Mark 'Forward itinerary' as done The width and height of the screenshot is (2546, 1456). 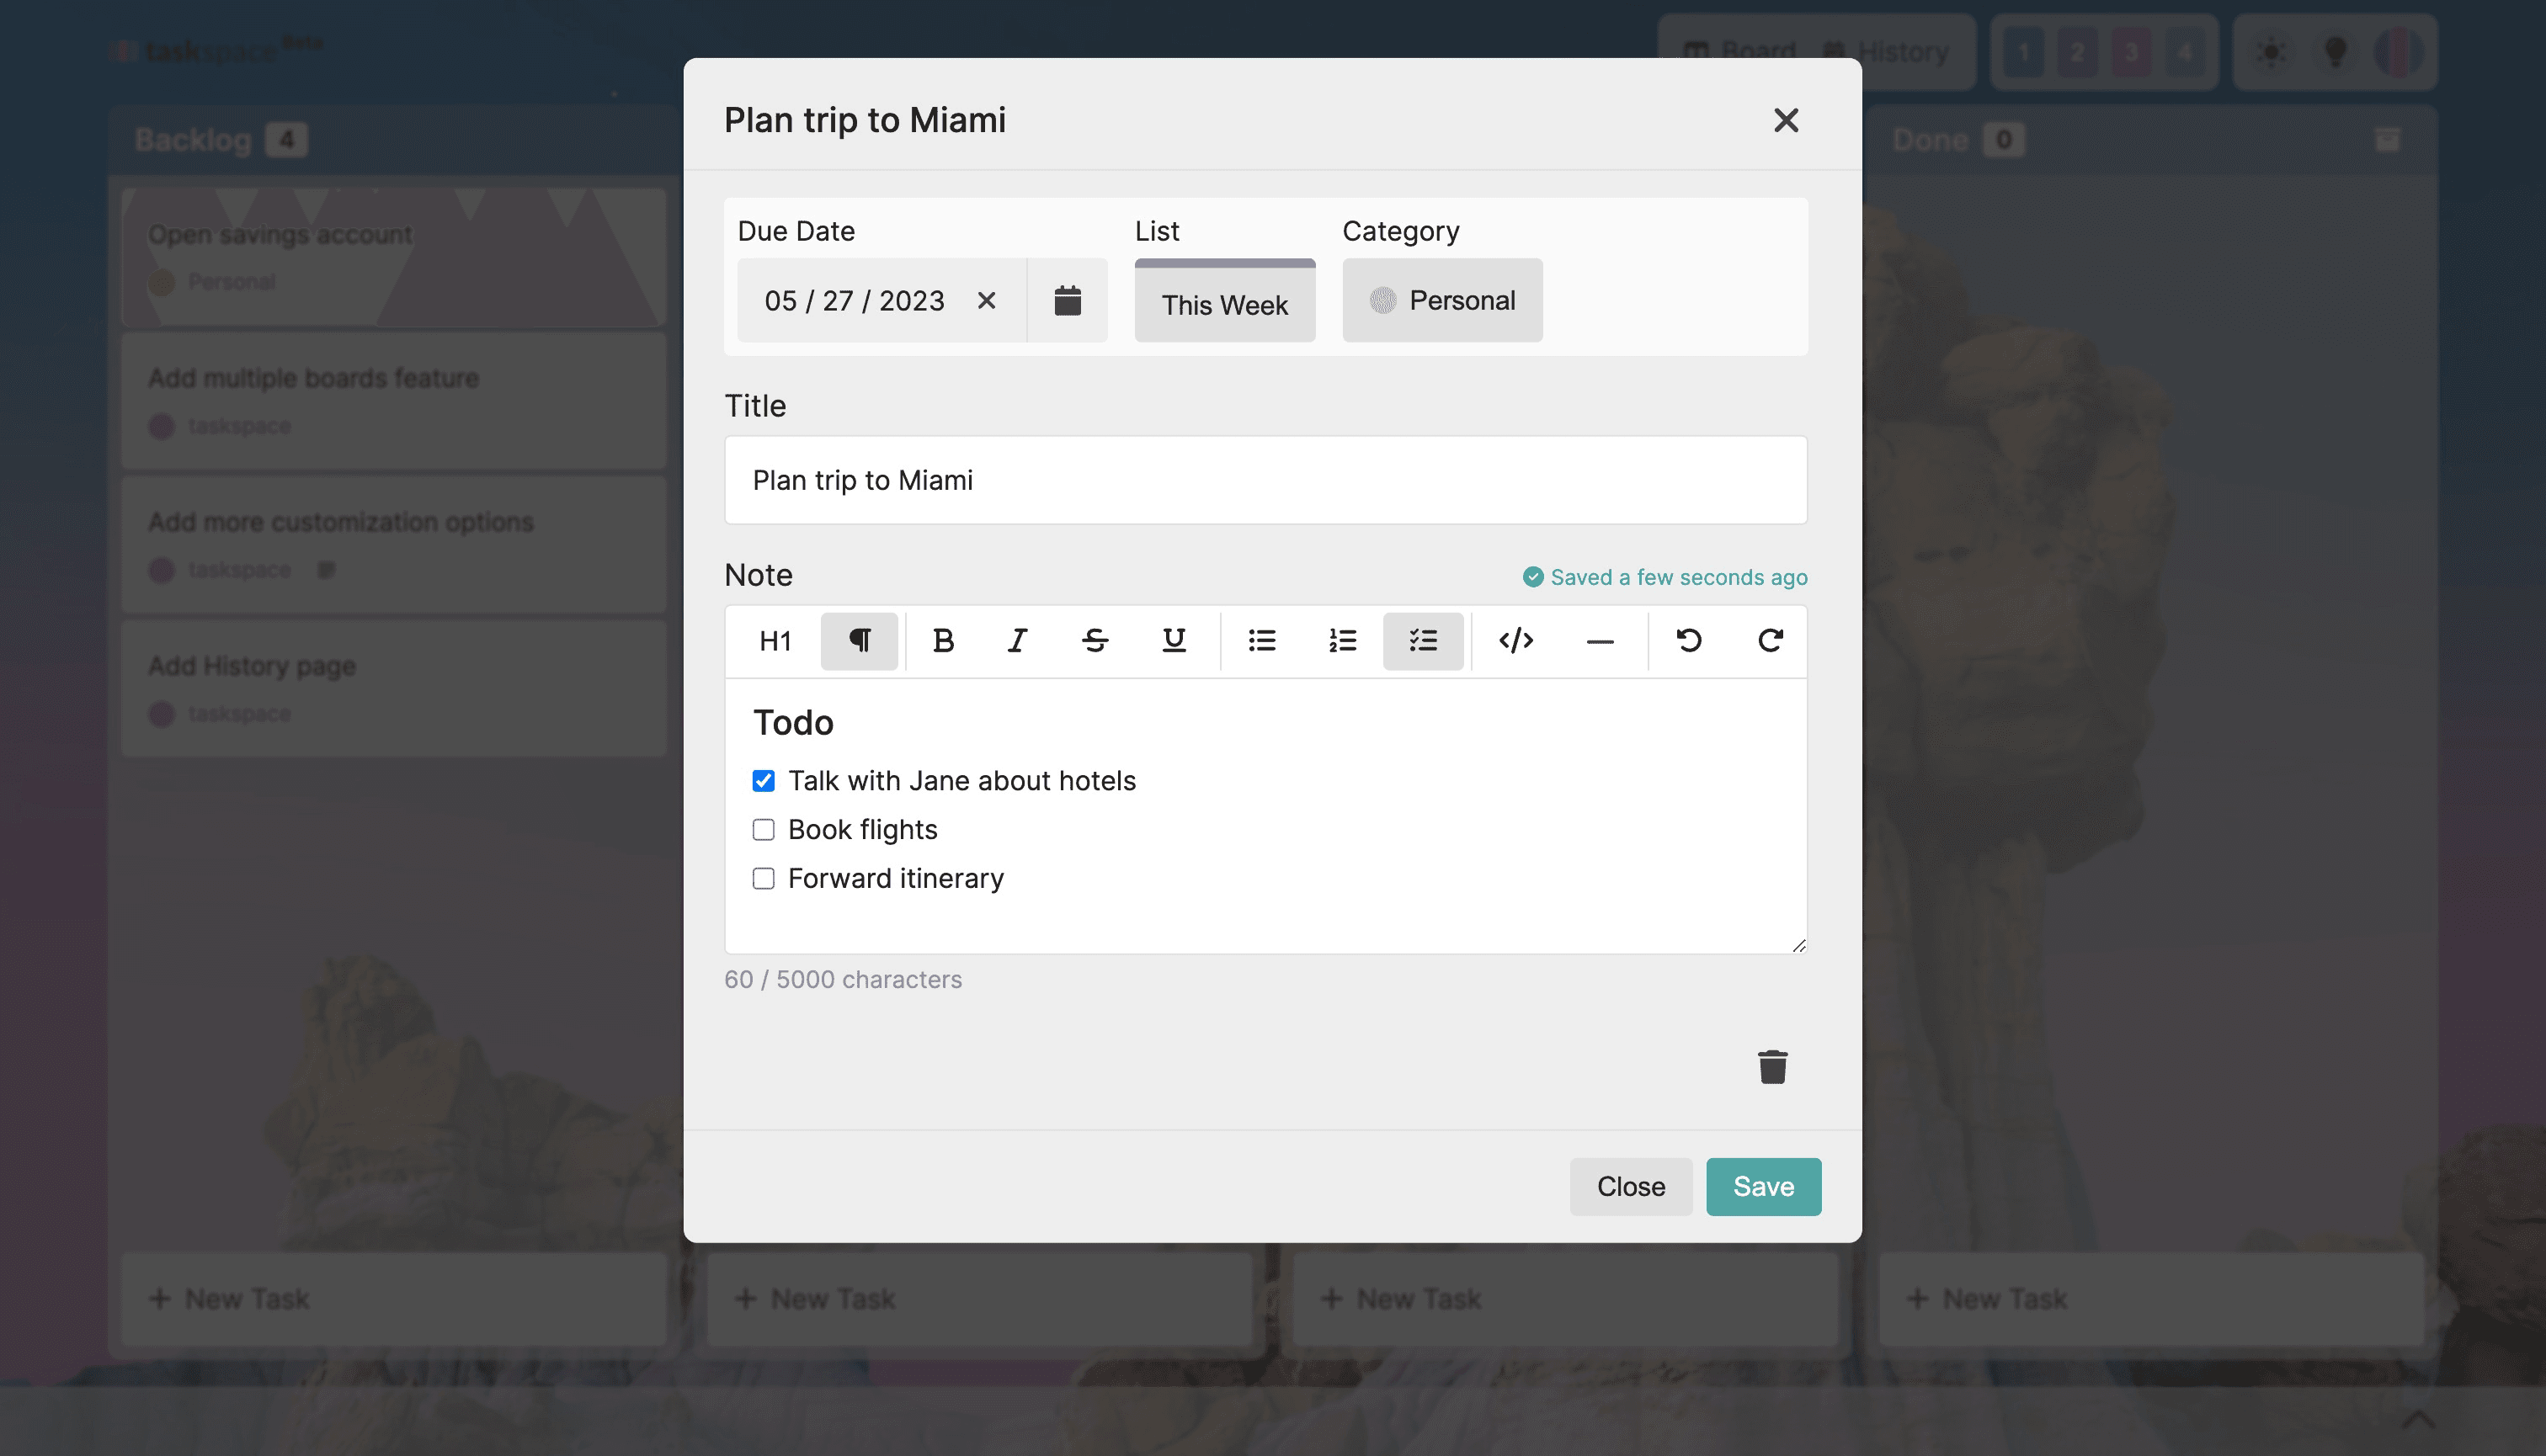[x=764, y=878]
